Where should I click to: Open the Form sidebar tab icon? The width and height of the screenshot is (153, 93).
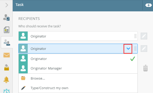pos(6,30)
